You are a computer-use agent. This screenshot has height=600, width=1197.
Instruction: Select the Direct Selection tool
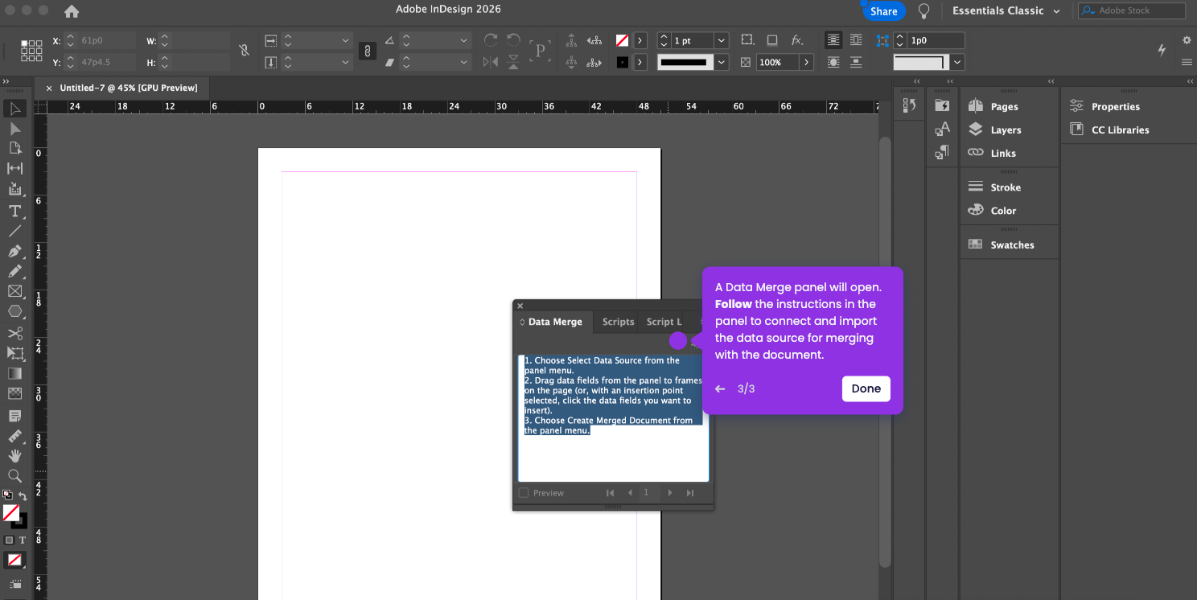pos(15,128)
